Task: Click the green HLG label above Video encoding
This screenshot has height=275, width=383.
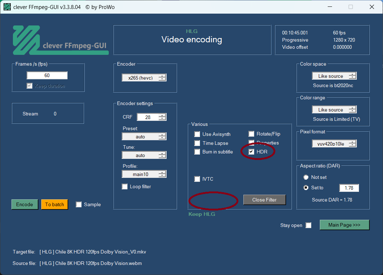Action: 192,31
